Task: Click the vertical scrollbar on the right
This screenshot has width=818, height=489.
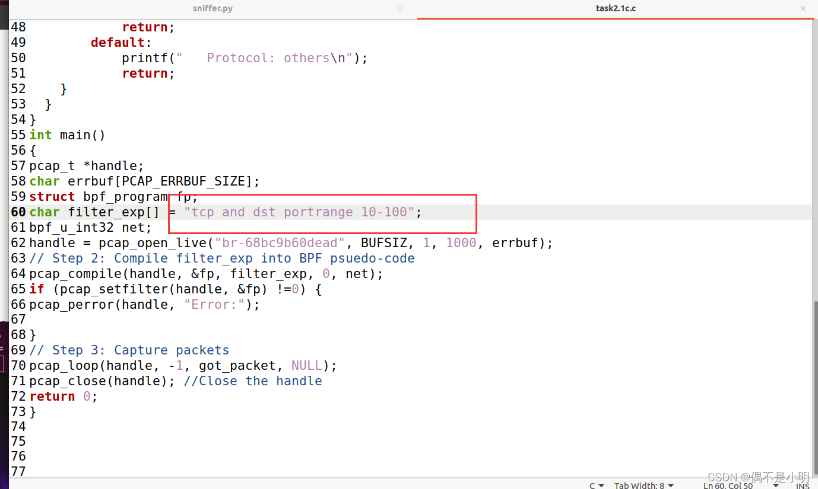Action: tap(814, 367)
